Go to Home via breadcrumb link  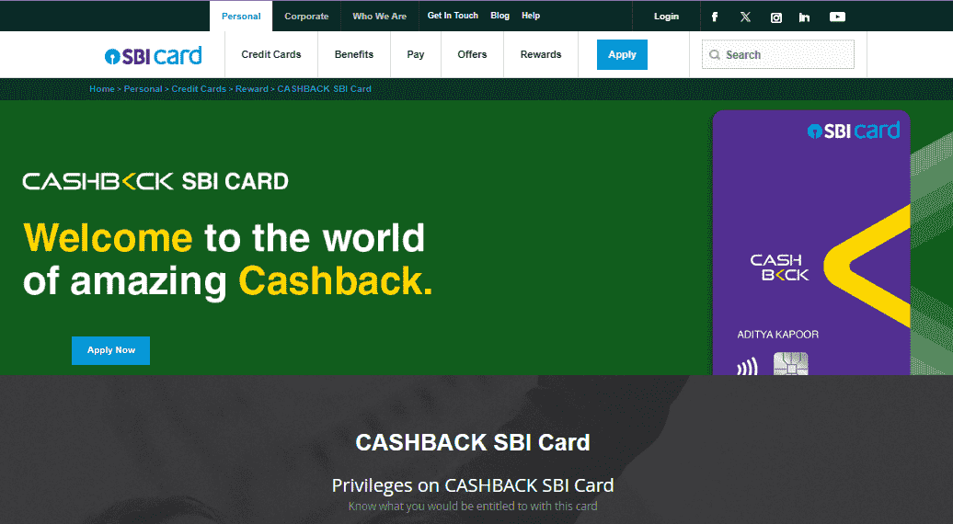tap(101, 89)
